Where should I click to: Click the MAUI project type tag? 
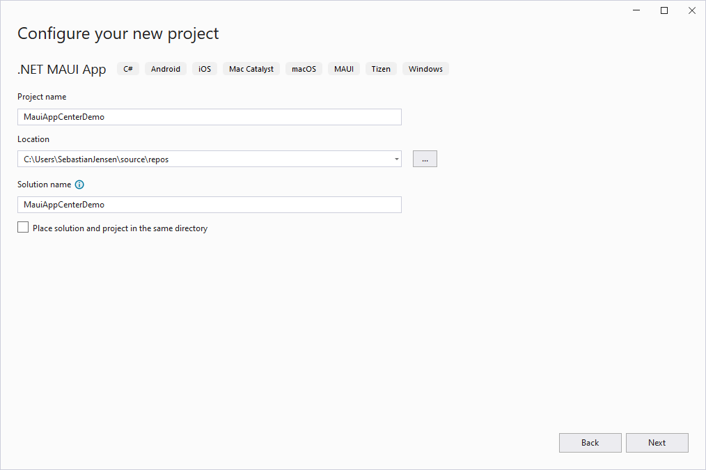pyautogui.click(x=344, y=69)
